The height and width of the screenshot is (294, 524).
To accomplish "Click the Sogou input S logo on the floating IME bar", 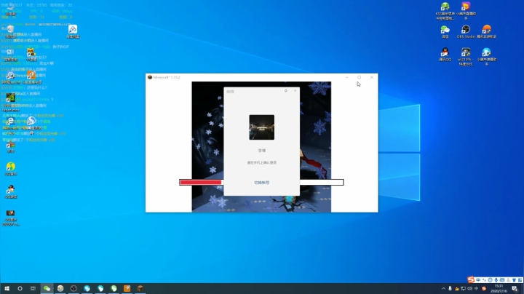I will tap(471, 279).
